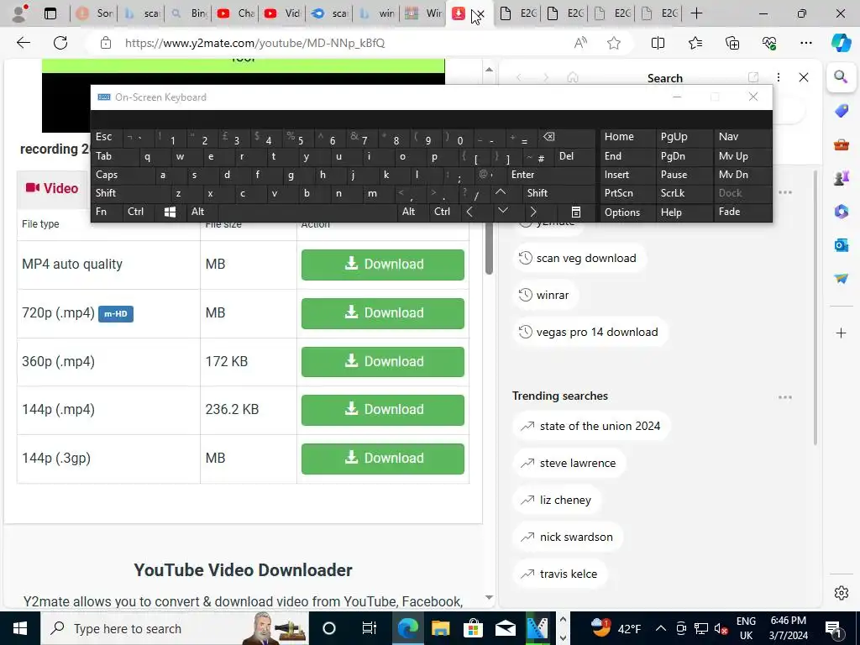
Task: Click down arrow key on keyboard
Action: [x=502, y=211]
